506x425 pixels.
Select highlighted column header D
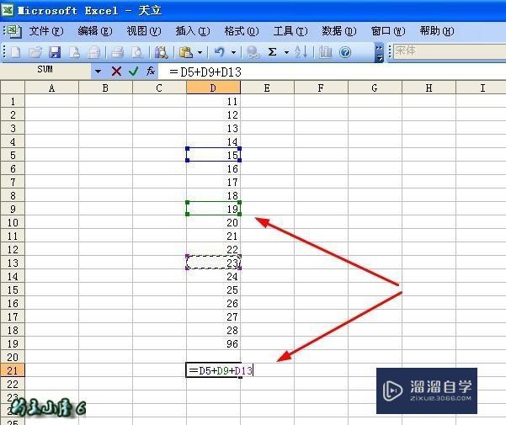[x=213, y=88]
